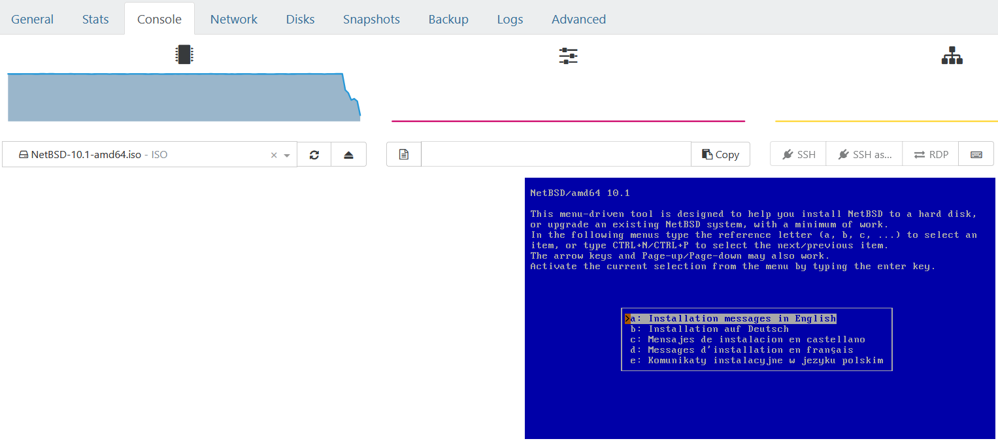Click the network topology icon
The image size is (998, 441).
pyautogui.click(x=952, y=56)
